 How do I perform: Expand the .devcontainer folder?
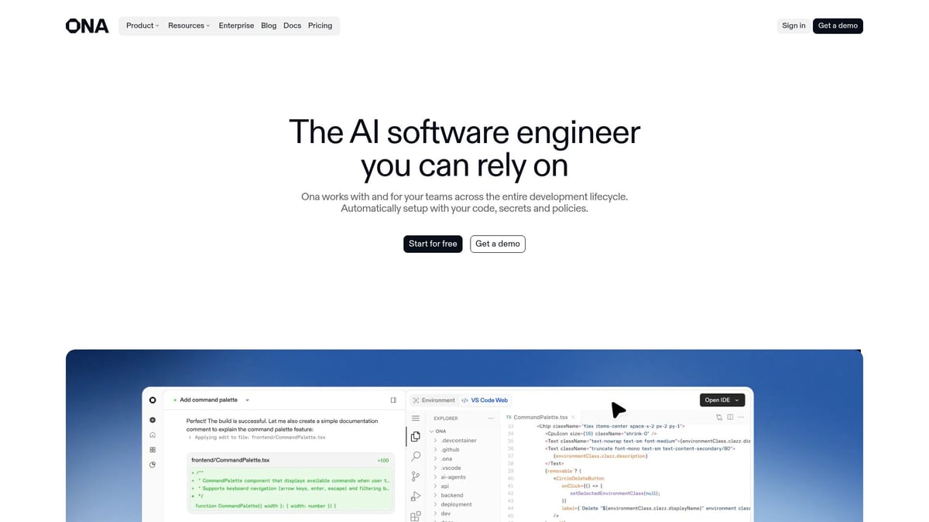click(456, 440)
